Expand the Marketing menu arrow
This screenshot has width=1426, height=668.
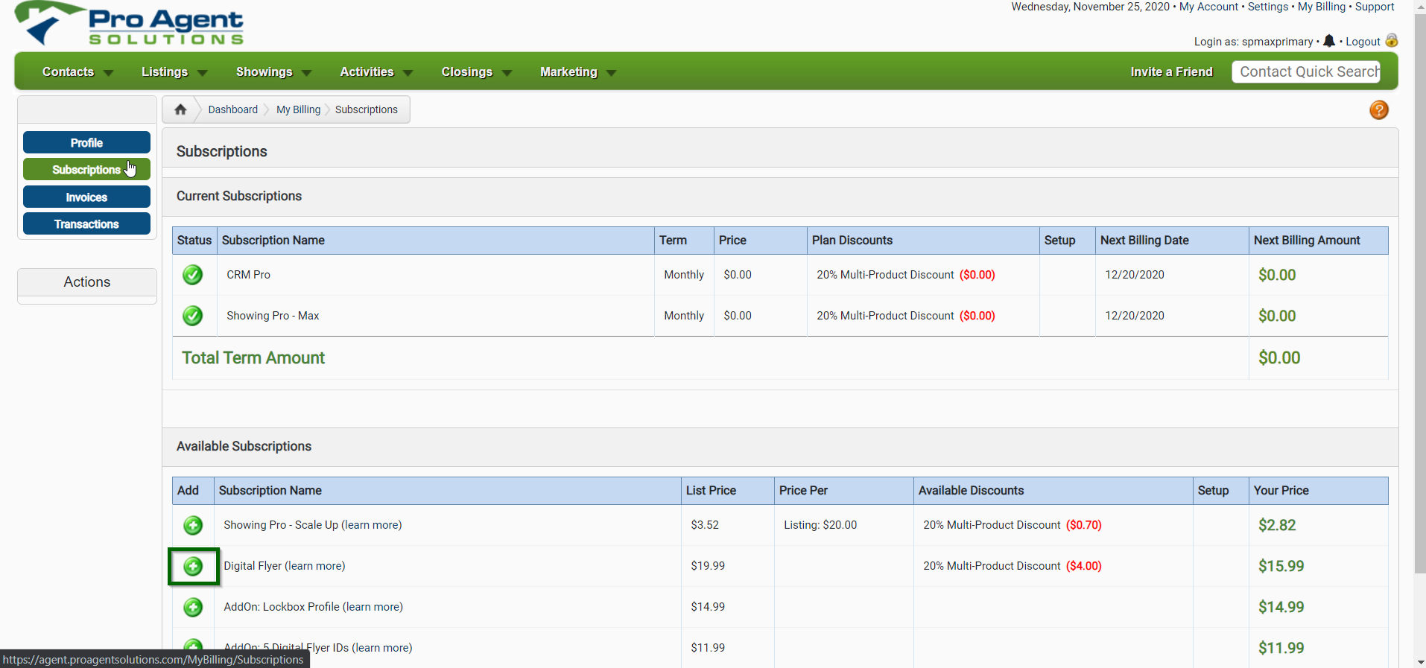pos(612,73)
